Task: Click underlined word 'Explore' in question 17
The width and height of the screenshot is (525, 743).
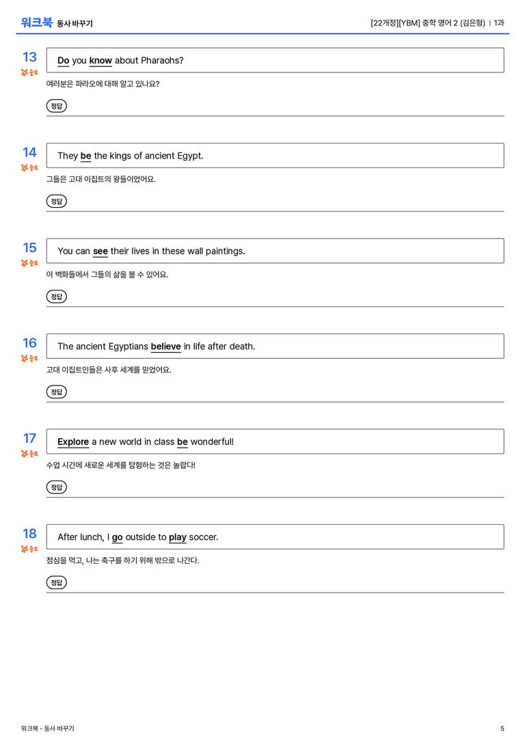Action: point(73,442)
